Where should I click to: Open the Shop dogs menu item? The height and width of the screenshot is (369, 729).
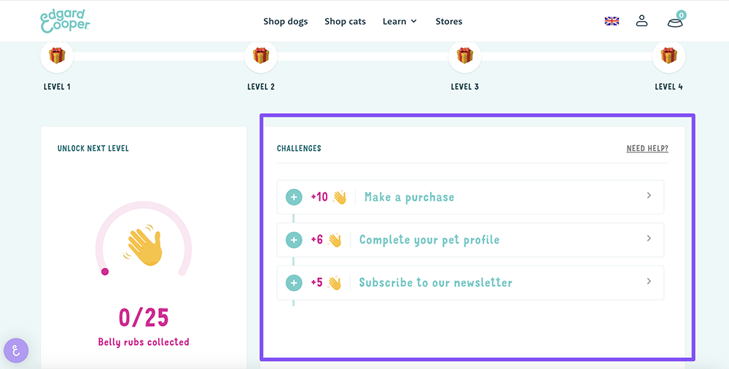(x=286, y=21)
